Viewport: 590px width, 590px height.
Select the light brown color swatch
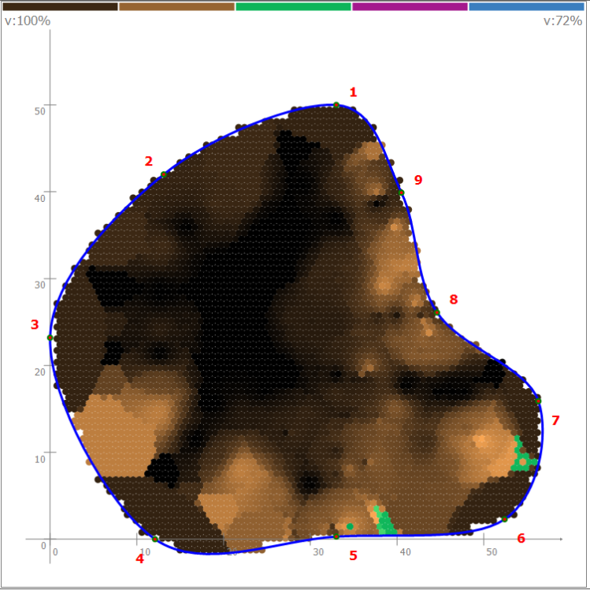pos(176,6)
